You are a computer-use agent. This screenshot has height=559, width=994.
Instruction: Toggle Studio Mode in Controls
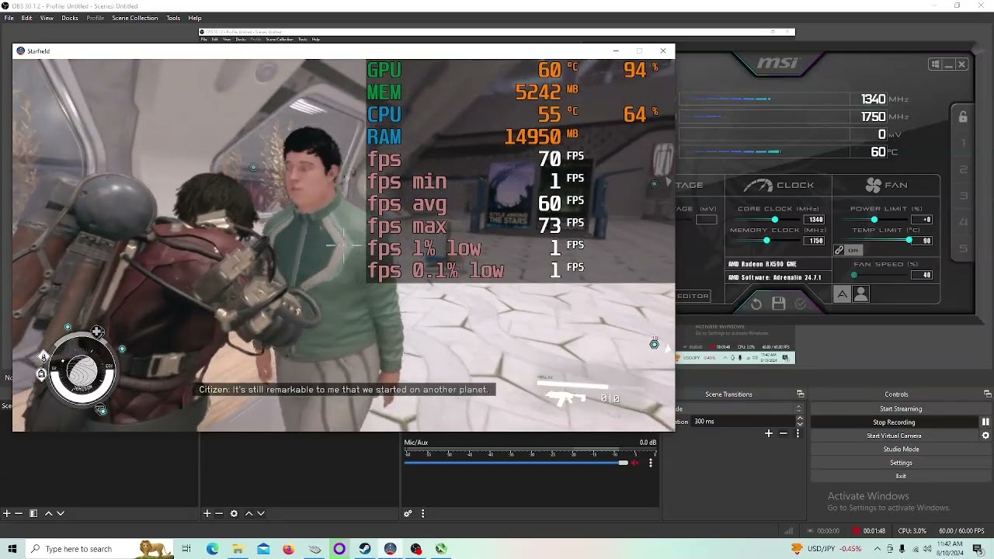(x=901, y=449)
